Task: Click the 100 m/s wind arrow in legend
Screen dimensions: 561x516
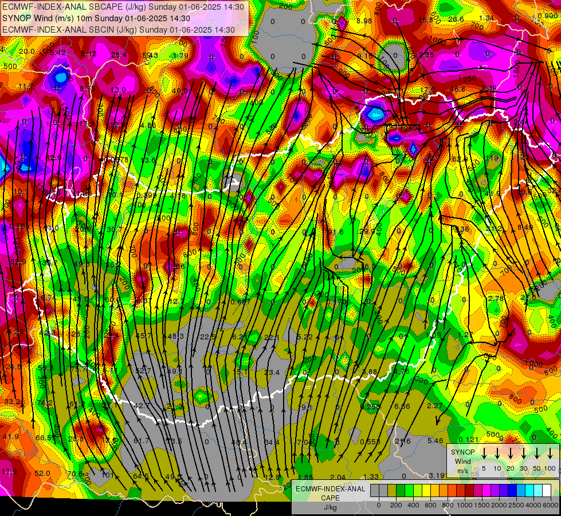Action: tap(550, 453)
